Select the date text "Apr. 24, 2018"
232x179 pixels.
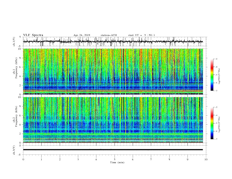(82, 35)
